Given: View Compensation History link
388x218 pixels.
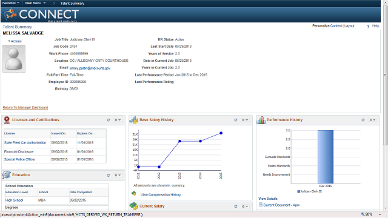Looking at the screenshot, I should [x=161, y=195].
